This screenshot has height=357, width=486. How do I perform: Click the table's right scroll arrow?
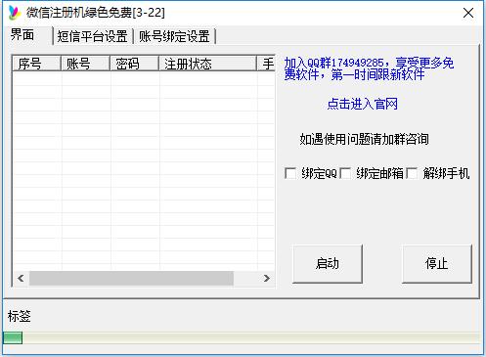267,278
